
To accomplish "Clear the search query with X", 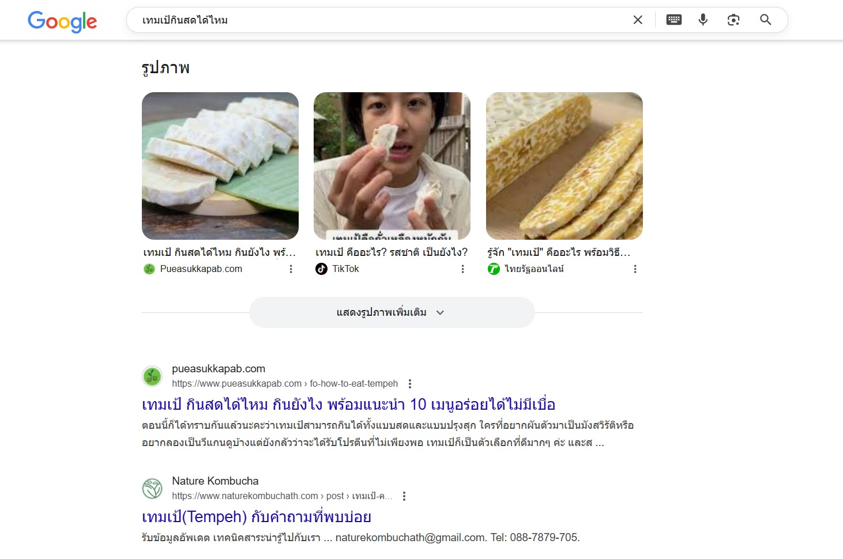I will pos(638,20).
